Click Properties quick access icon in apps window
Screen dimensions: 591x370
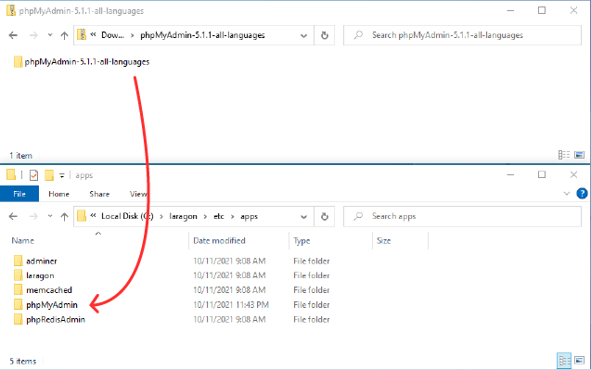pos(33,175)
